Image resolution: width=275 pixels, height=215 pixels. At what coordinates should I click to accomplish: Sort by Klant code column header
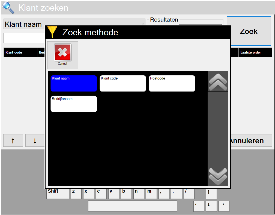pyautogui.click(x=20, y=52)
